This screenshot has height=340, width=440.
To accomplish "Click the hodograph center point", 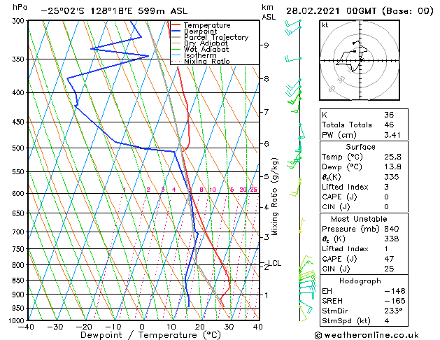I will coord(360,60).
